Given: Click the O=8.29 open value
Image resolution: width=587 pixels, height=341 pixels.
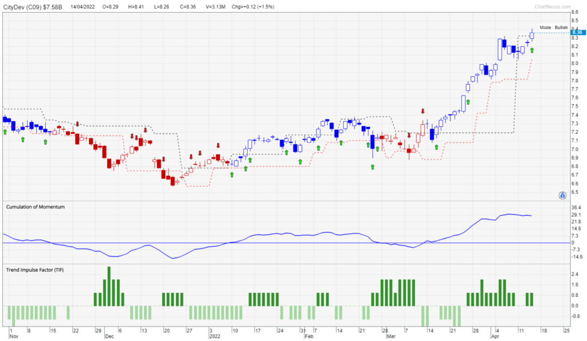Looking at the screenshot, I should (x=111, y=7).
